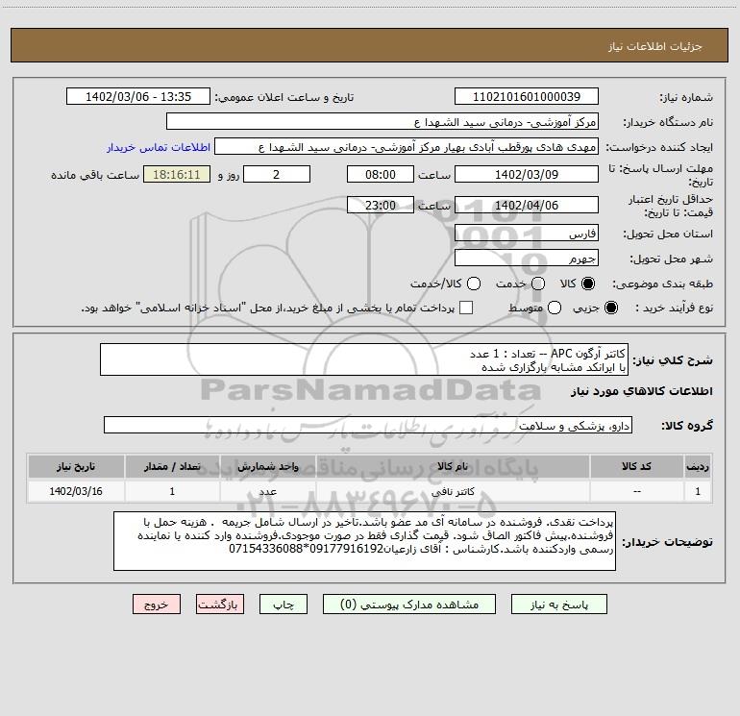The image size is (740, 716).
Task: Select the کالا radio button
Action: point(588,284)
